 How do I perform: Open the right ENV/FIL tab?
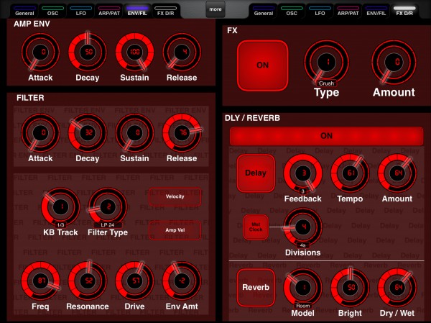click(376, 11)
